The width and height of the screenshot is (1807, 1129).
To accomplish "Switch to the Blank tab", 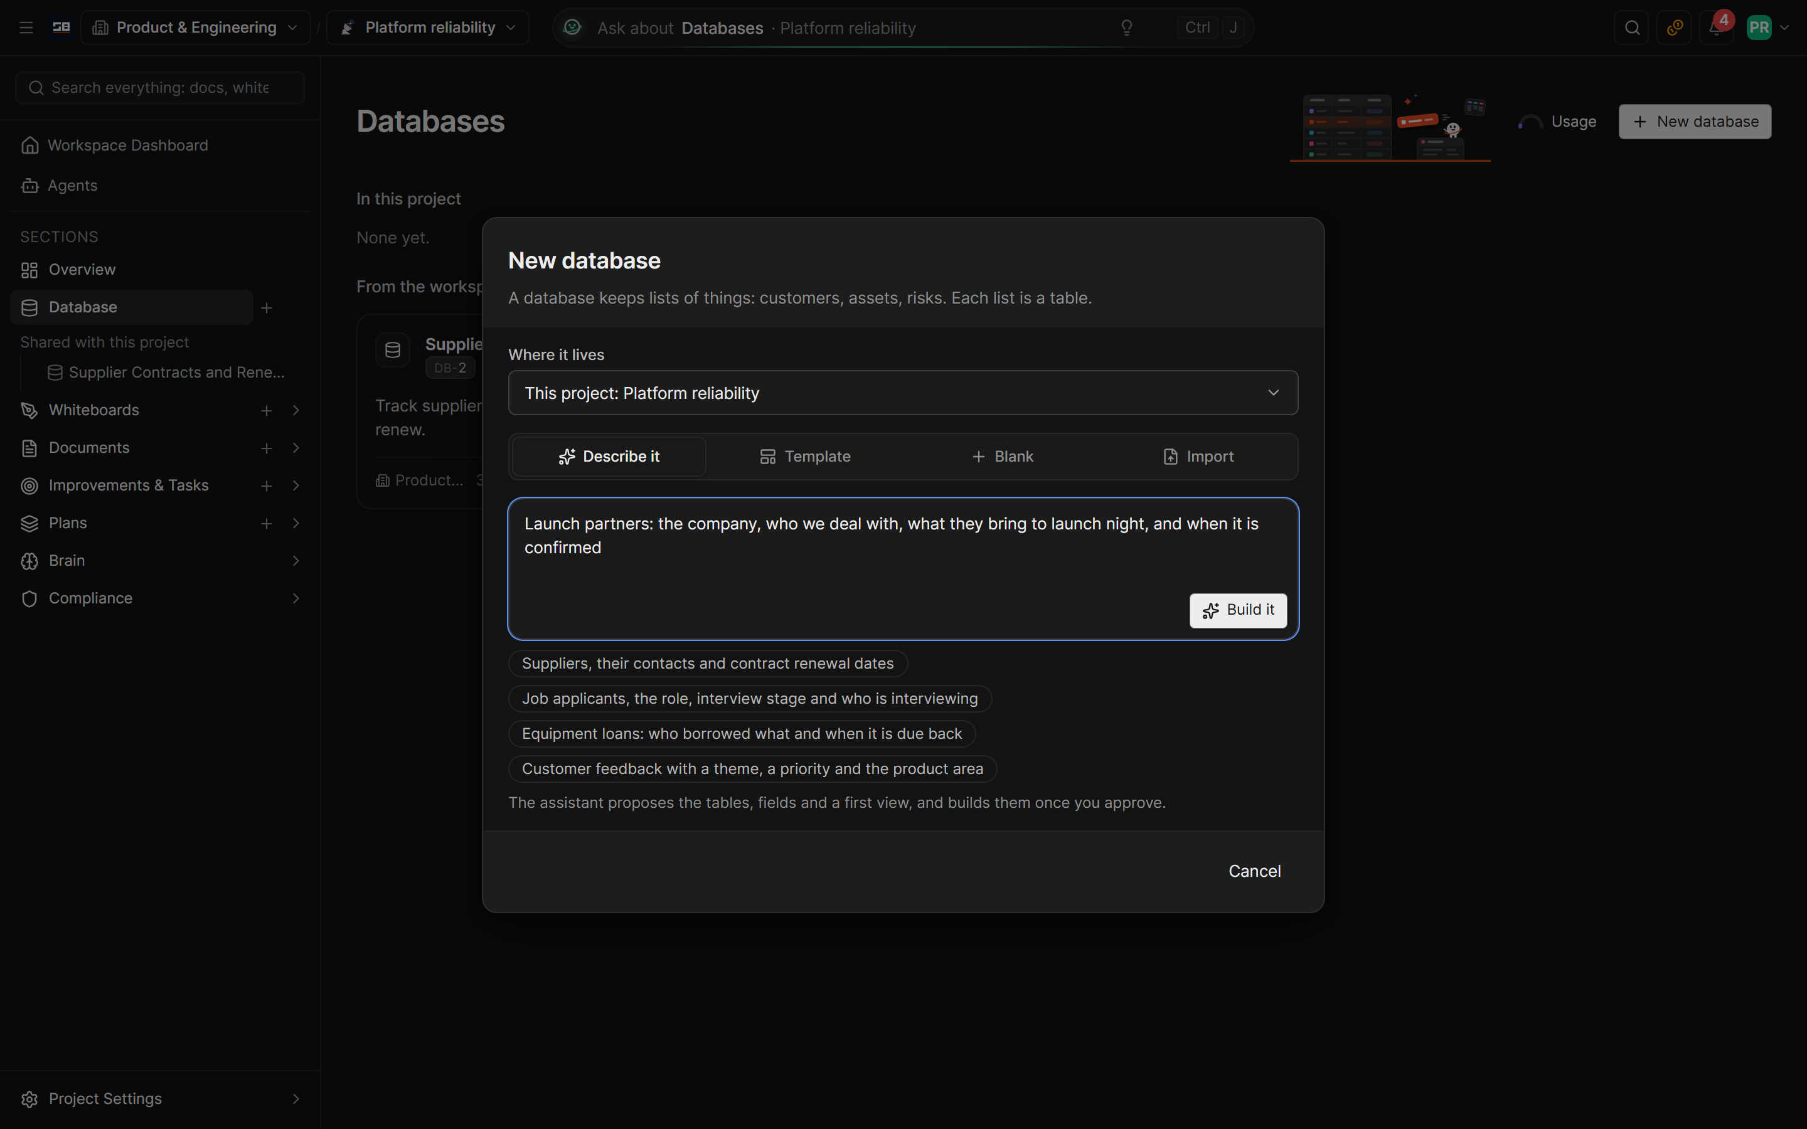I will click(x=1002, y=456).
